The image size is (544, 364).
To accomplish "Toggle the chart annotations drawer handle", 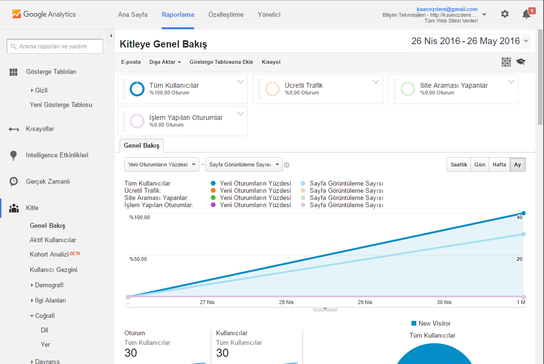I will tap(325, 309).
